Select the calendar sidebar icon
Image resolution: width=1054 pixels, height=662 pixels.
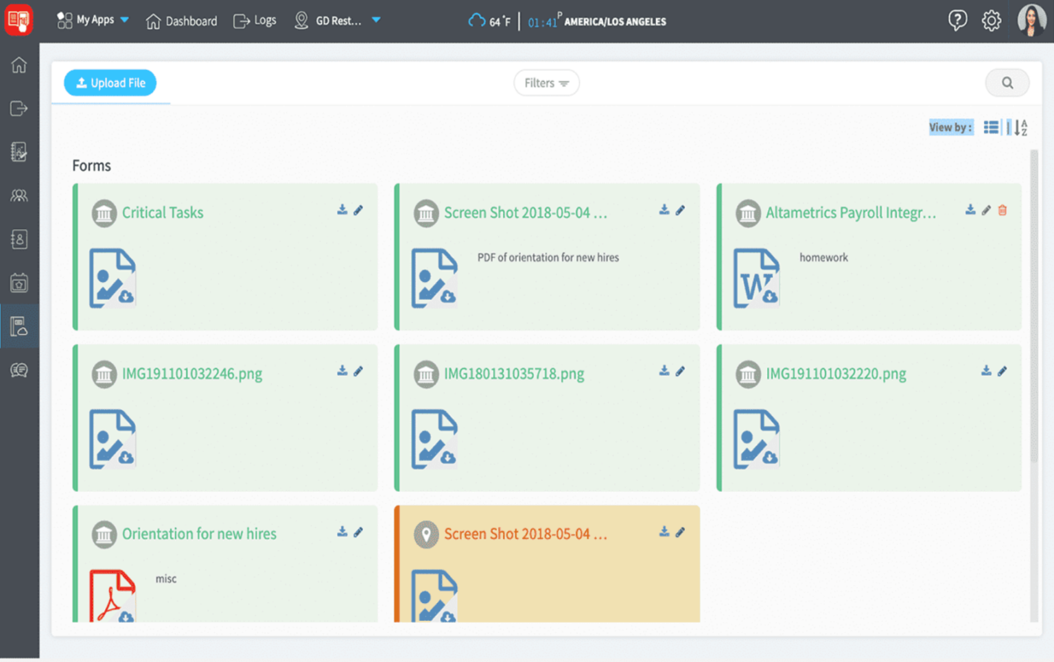[19, 283]
